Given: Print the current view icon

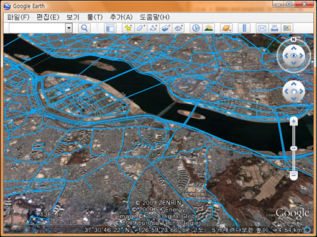Looking at the screenshot, I should pos(275,28).
